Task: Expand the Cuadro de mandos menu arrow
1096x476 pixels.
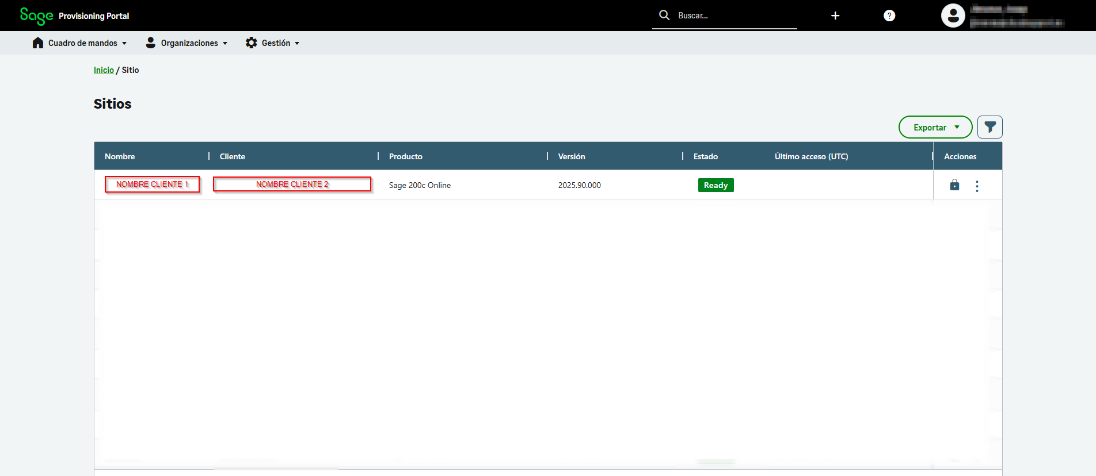Action: (124, 44)
